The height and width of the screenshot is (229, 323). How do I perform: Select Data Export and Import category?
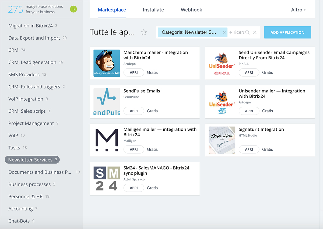click(x=37, y=38)
